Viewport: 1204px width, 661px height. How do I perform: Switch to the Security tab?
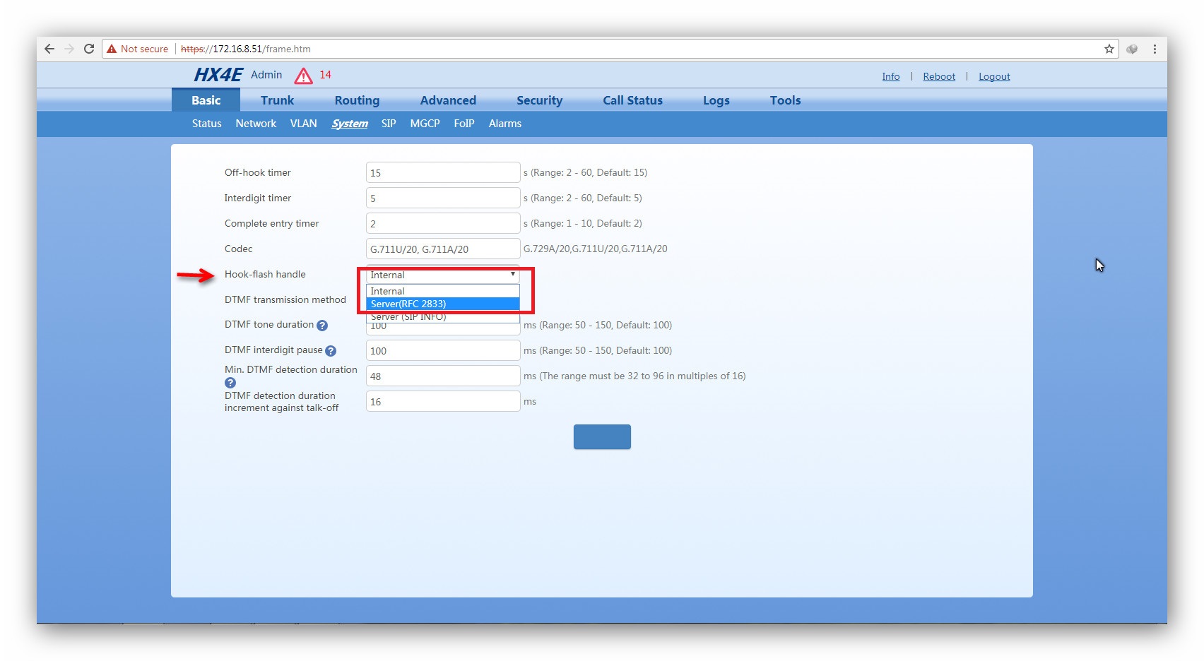click(539, 100)
